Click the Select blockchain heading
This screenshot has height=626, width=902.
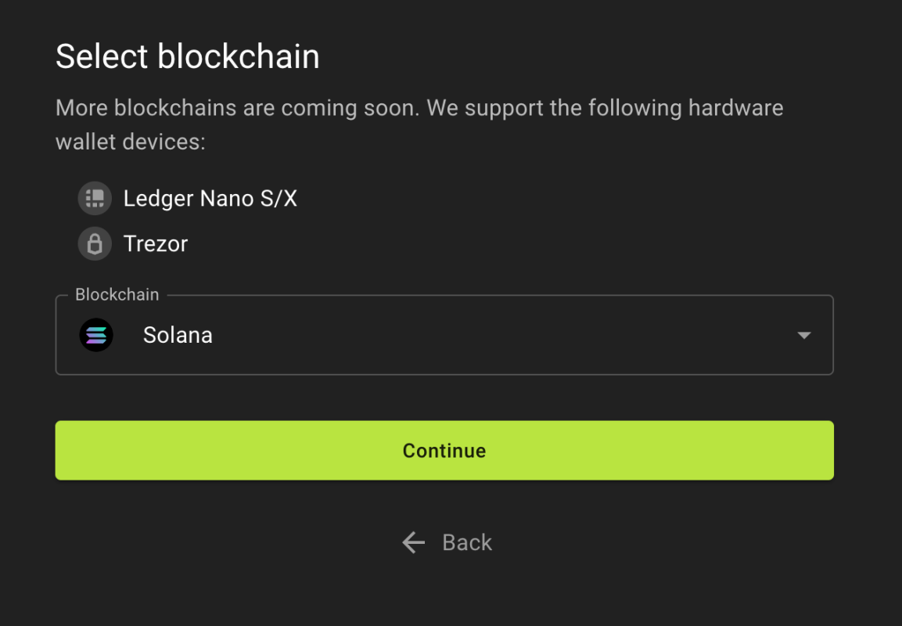188,56
